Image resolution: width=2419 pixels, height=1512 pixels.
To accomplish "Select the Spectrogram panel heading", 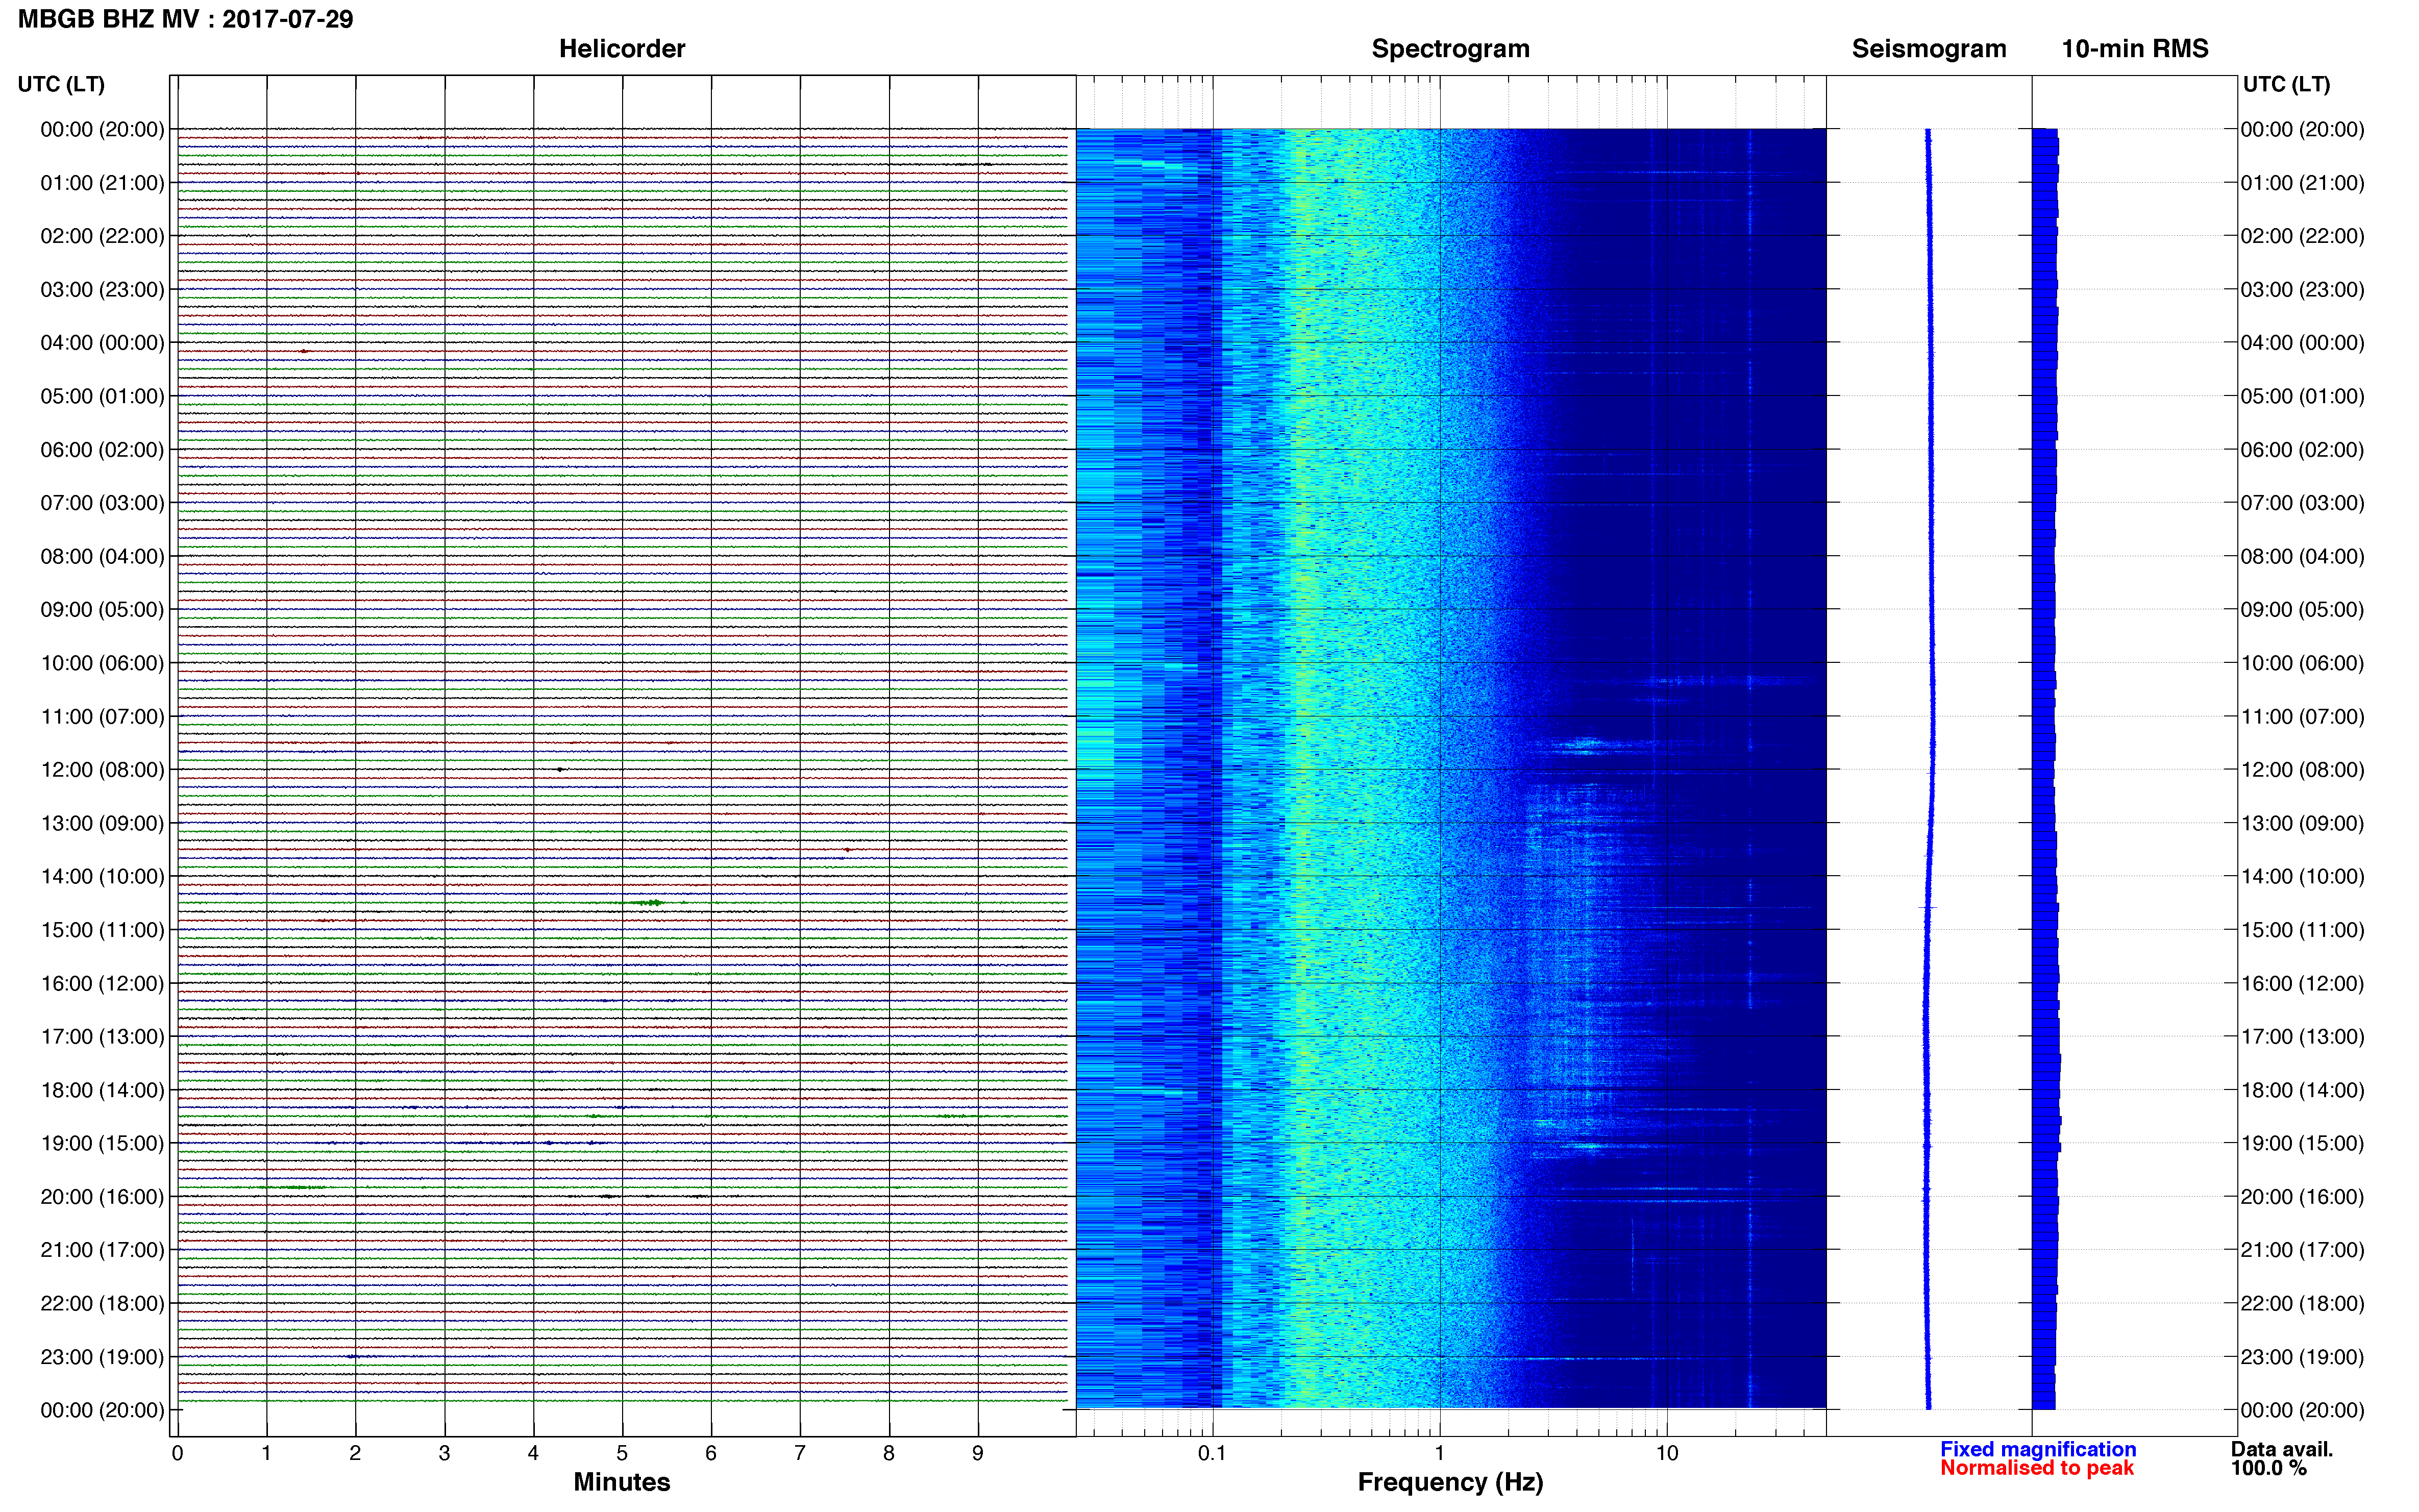I will pyautogui.click(x=1450, y=48).
